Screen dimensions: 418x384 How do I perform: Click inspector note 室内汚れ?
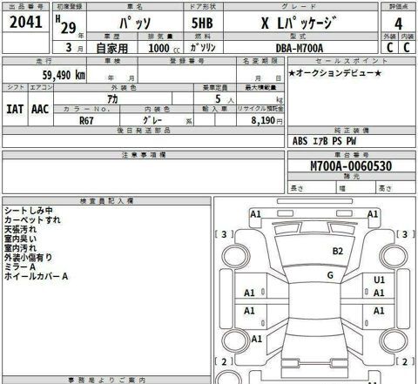pyautogui.click(x=20, y=248)
